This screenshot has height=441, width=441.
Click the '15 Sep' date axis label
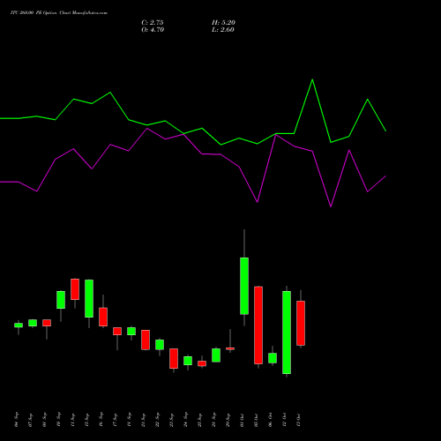pos(87,420)
